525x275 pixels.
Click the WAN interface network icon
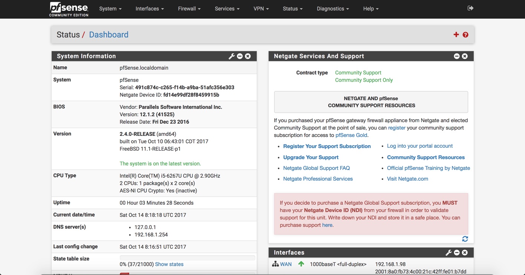pyautogui.click(x=275, y=264)
